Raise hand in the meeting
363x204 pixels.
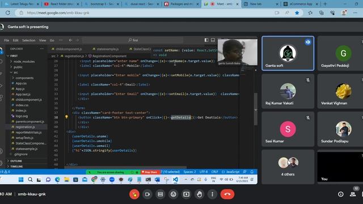199,194
